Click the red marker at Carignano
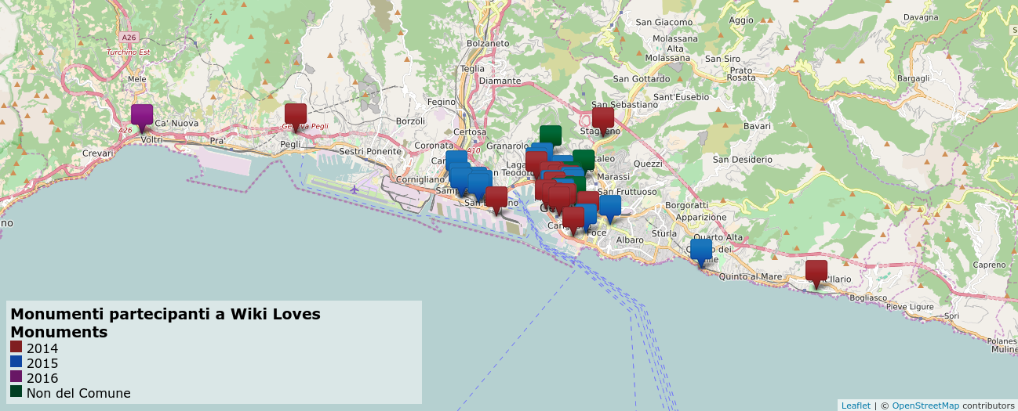Viewport: 1018px width, 411px height. click(x=573, y=220)
